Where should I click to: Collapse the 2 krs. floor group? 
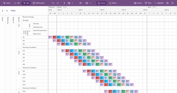(19, 68)
